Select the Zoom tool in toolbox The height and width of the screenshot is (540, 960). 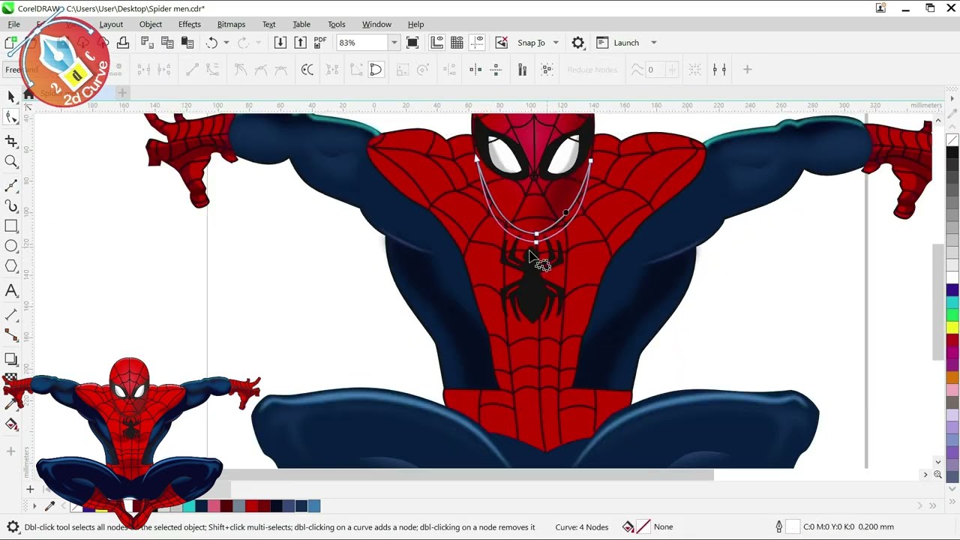point(11,161)
